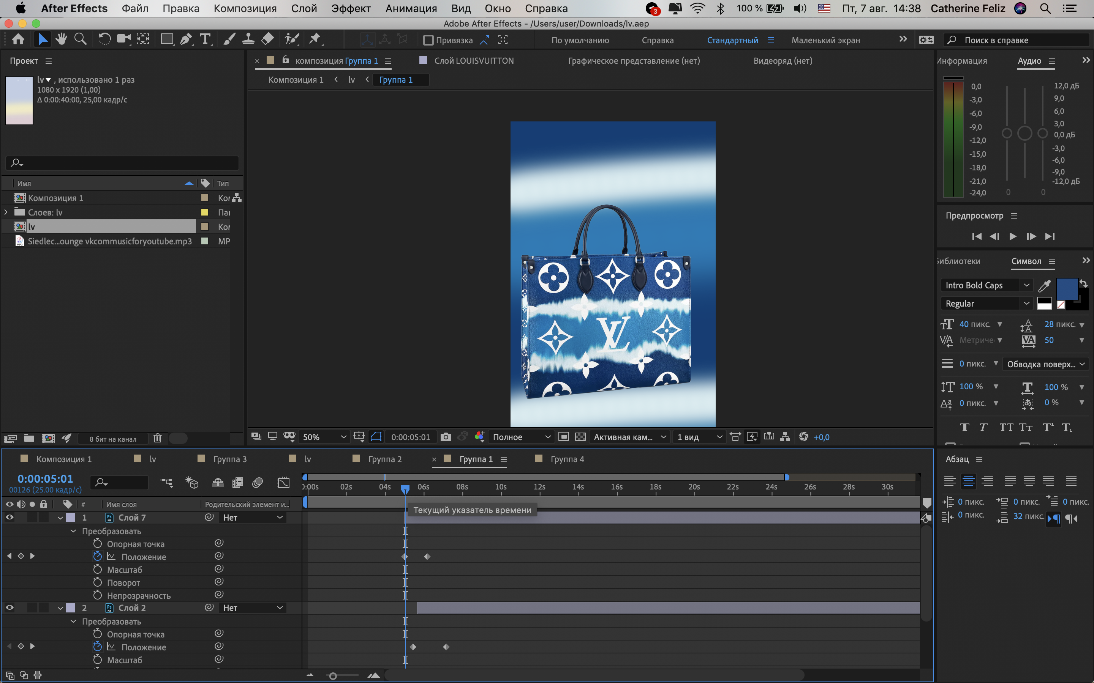Toggle visibility of Слой 7
Image resolution: width=1094 pixels, height=683 pixels.
coord(11,517)
